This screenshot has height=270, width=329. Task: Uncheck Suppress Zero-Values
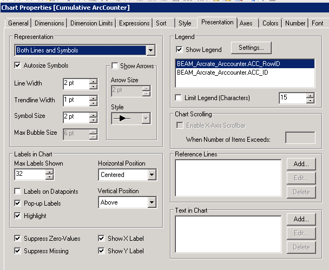pos(18,238)
